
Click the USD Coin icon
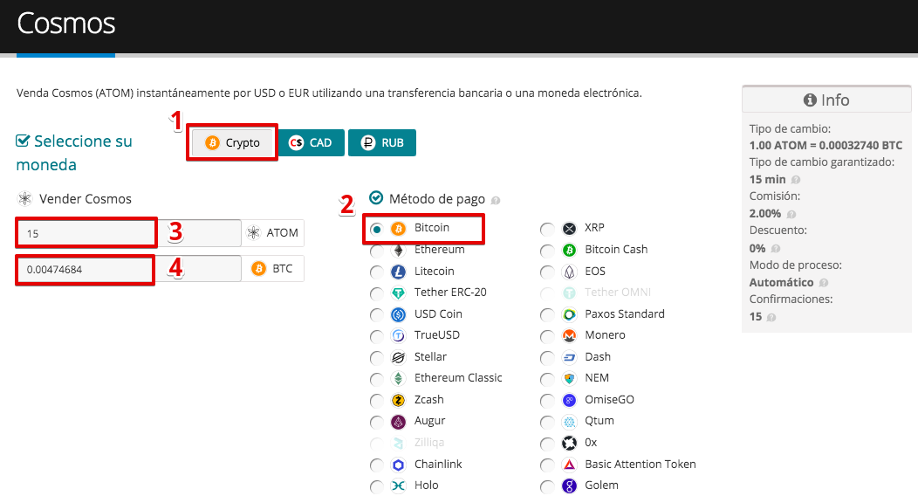pyautogui.click(x=398, y=314)
